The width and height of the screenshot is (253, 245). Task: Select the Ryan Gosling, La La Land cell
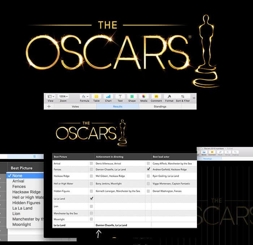click(174, 176)
